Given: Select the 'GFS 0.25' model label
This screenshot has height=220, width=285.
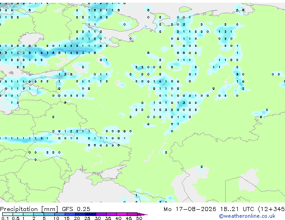Looking at the screenshot, I should tap(76, 209).
